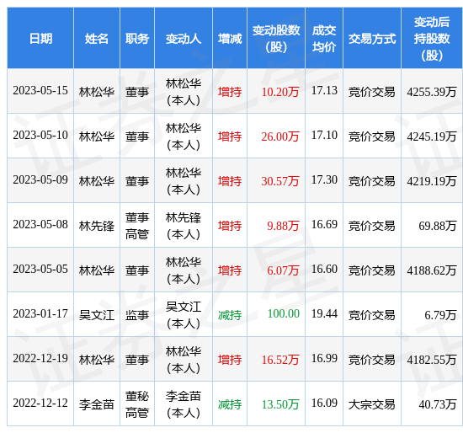Click the 交易方式 column header
Image resolution: width=463 pixels, height=433 pixels.
click(x=372, y=39)
